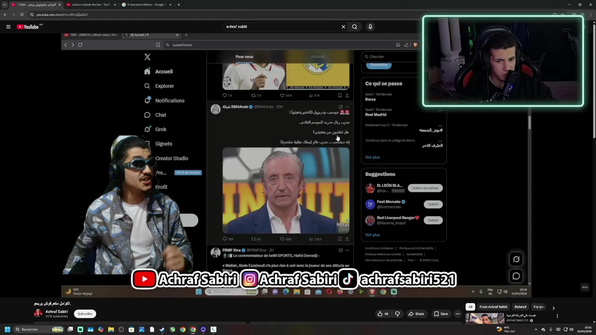Share this YouTube video

tap(416, 314)
